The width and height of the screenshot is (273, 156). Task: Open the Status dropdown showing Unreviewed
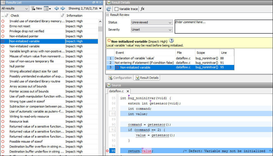point(152,22)
